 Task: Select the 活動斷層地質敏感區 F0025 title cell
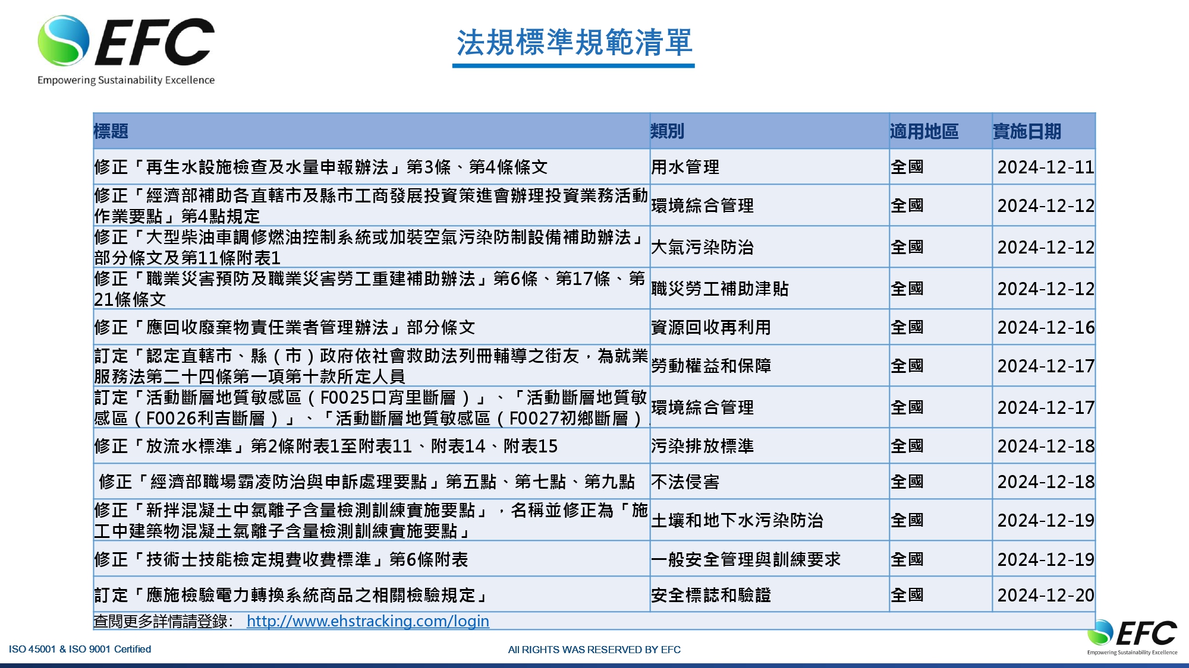pos(372,407)
